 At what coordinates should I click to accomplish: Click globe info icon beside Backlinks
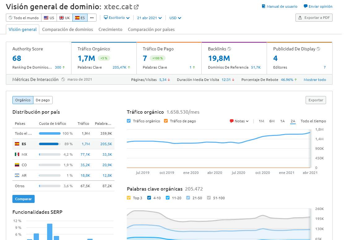[x=229, y=49]
